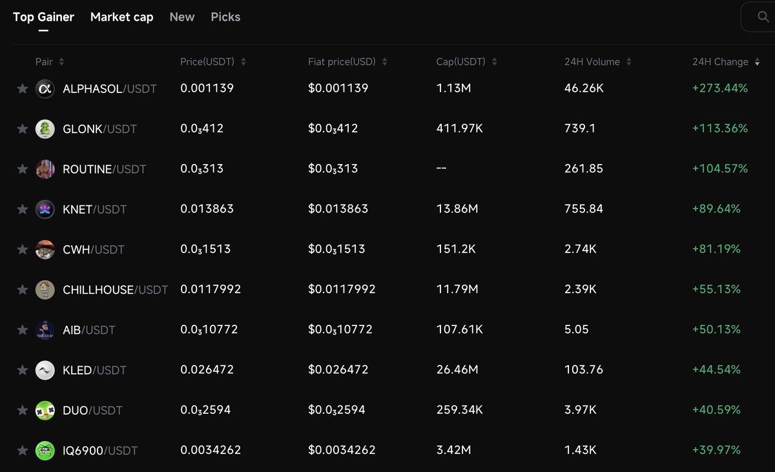Star the ROUTINE/USDT pair
Viewport: 775px width, 472px height.
point(23,169)
